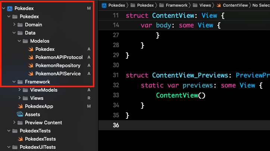Expand the Views folder disclosure arrow
The width and height of the screenshot is (270, 151).
(x=20, y=98)
